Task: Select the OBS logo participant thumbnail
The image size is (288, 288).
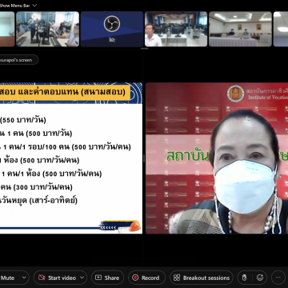Action: [112, 29]
